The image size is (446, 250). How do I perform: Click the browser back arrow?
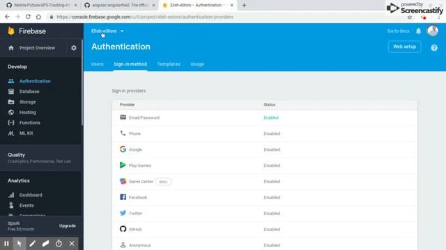coord(7,17)
